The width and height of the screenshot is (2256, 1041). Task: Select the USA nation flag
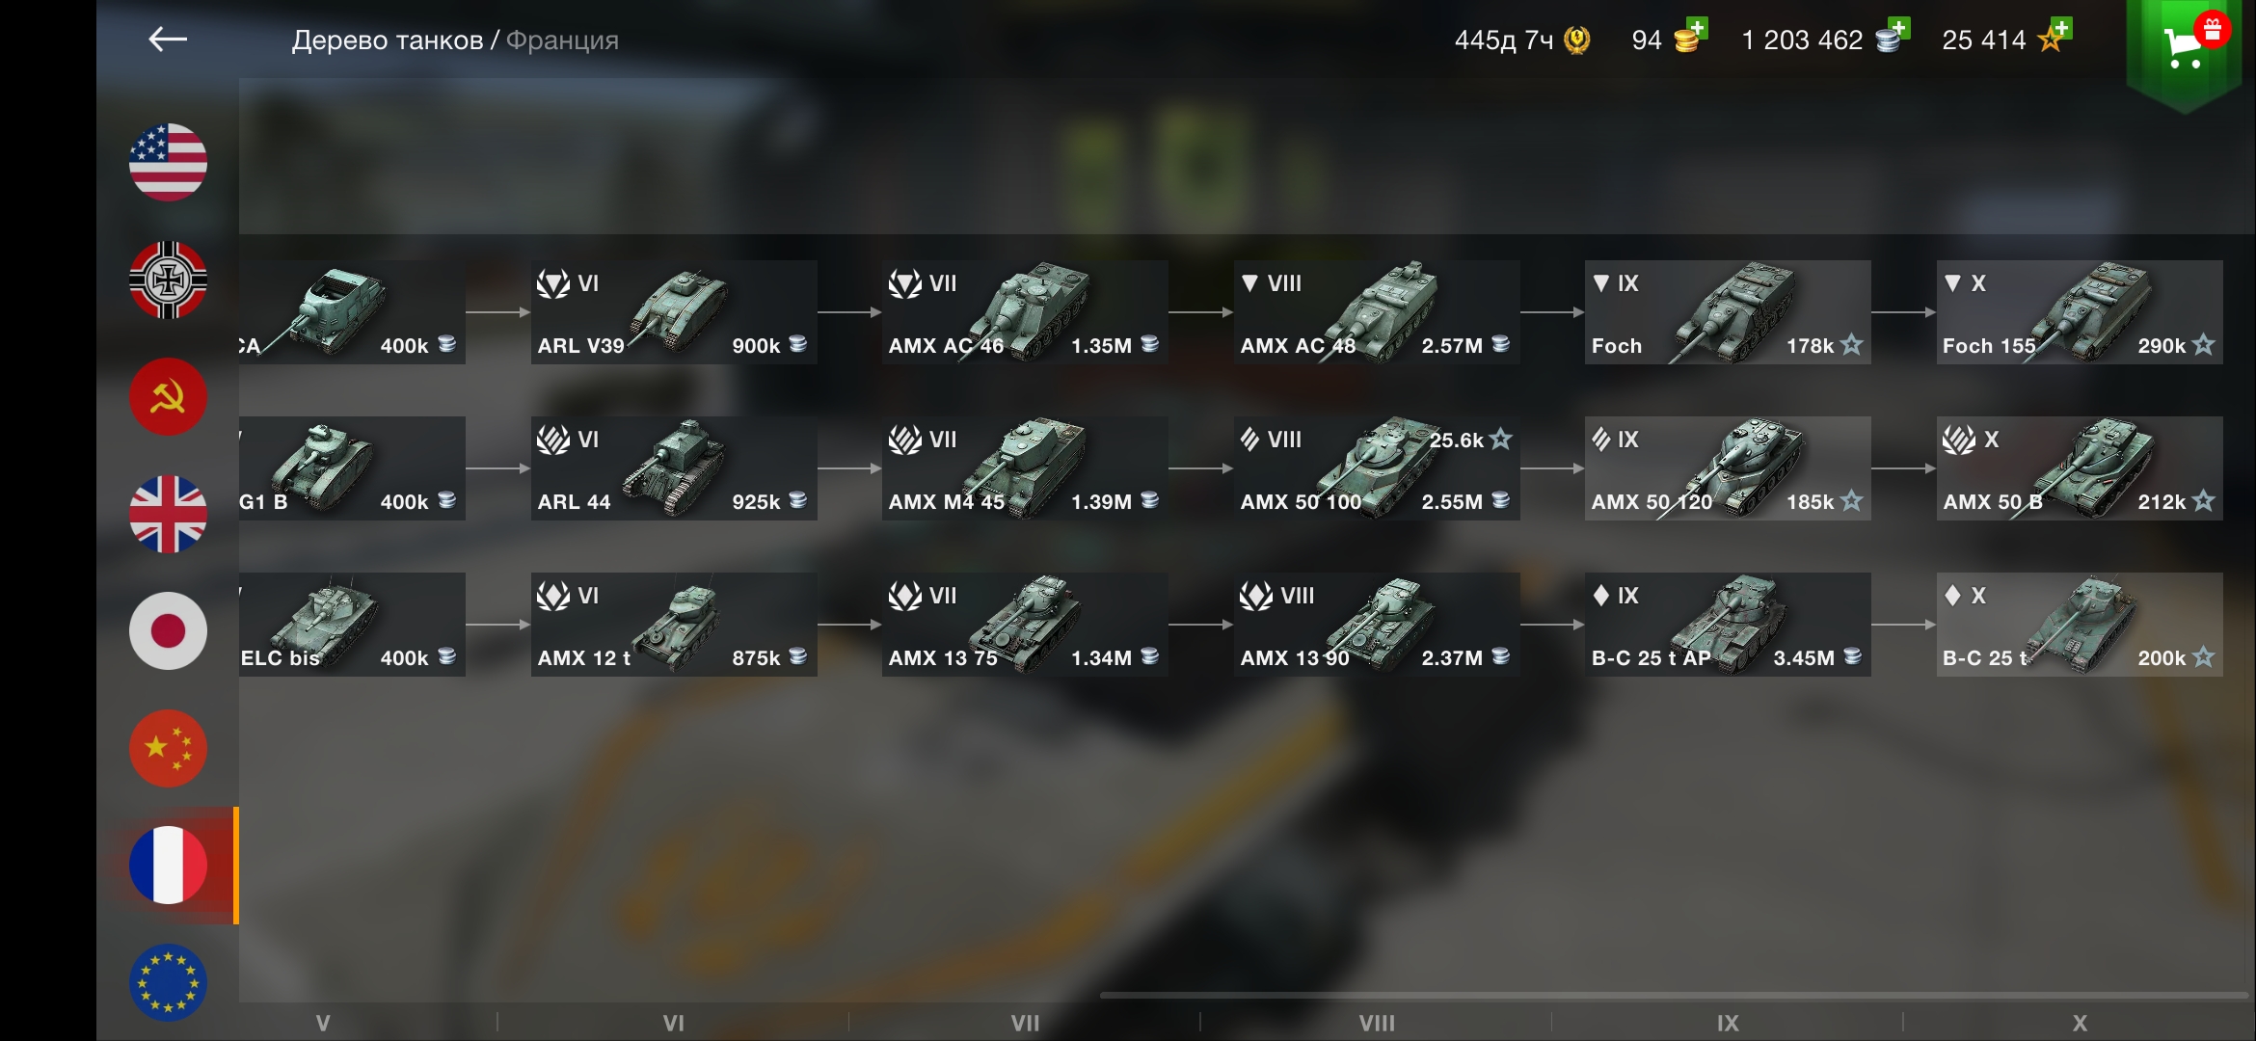pos(168,162)
